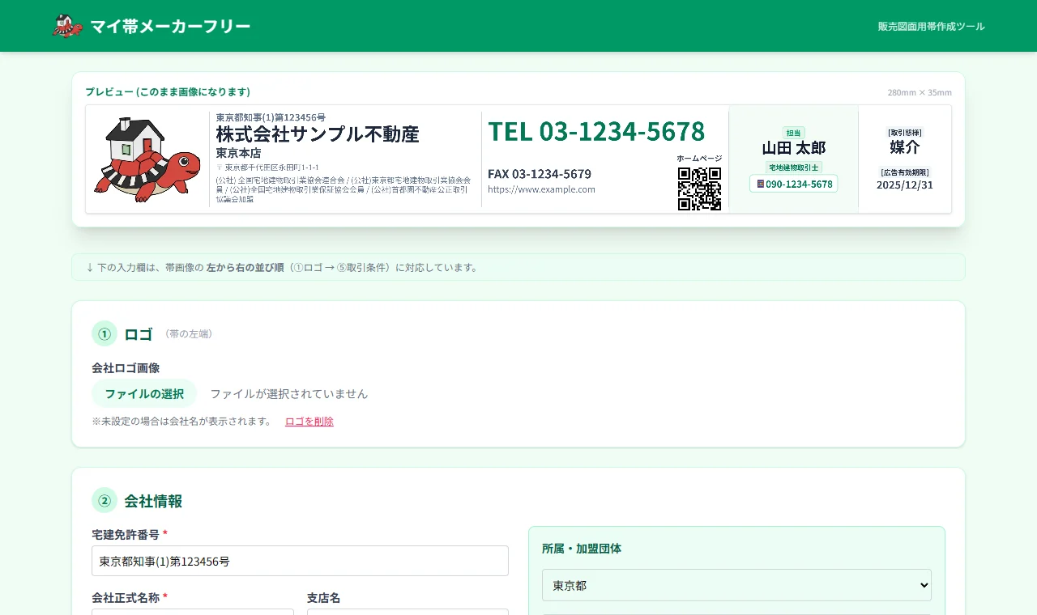Click the TEL 03-1234-5678 text in preview
Viewport: 1037px width, 615px height.
coord(596,131)
